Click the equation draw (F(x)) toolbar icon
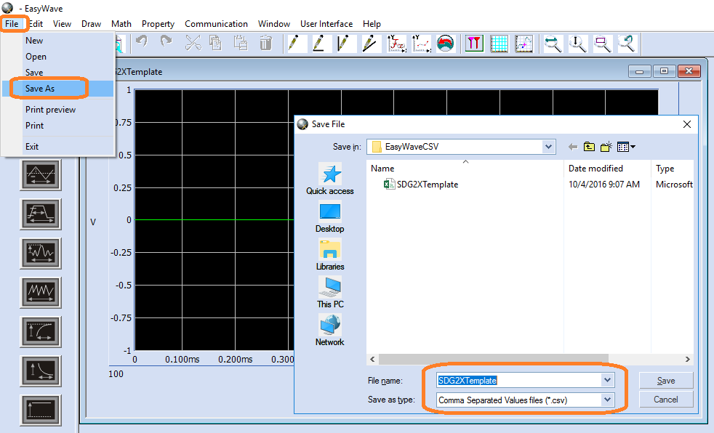714x433 pixels. pos(397,44)
